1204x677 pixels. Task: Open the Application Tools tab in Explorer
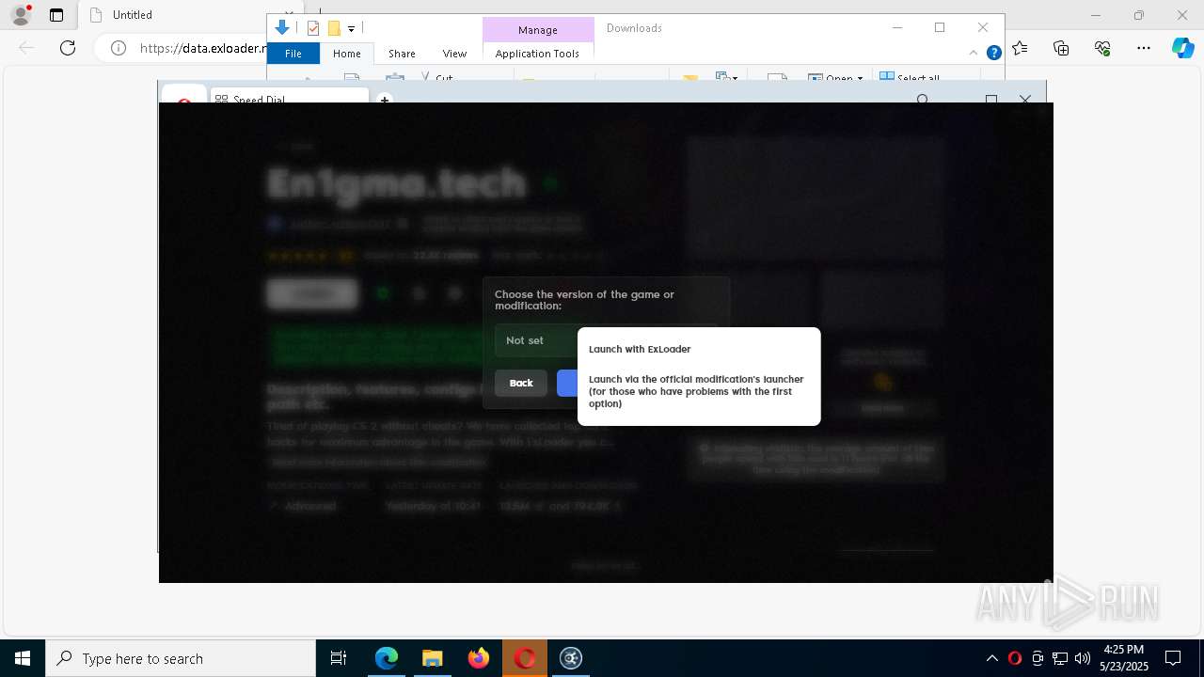(537, 54)
